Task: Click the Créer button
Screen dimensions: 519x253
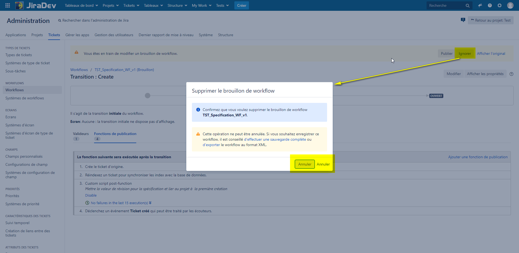Action: pos(242,5)
